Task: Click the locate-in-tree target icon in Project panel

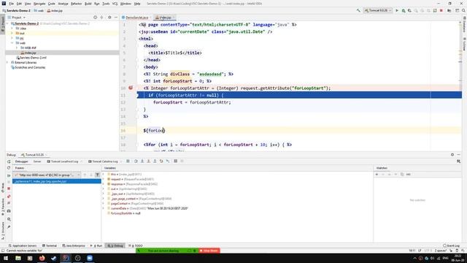Action: [x=96, y=18]
